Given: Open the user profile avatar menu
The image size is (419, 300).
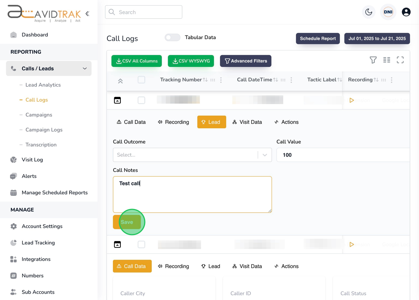Looking at the screenshot, I should coord(406,12).
